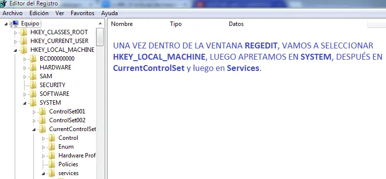
Task: Expand the HKEY_CLASSES_ROOT key
Action: 15,32
